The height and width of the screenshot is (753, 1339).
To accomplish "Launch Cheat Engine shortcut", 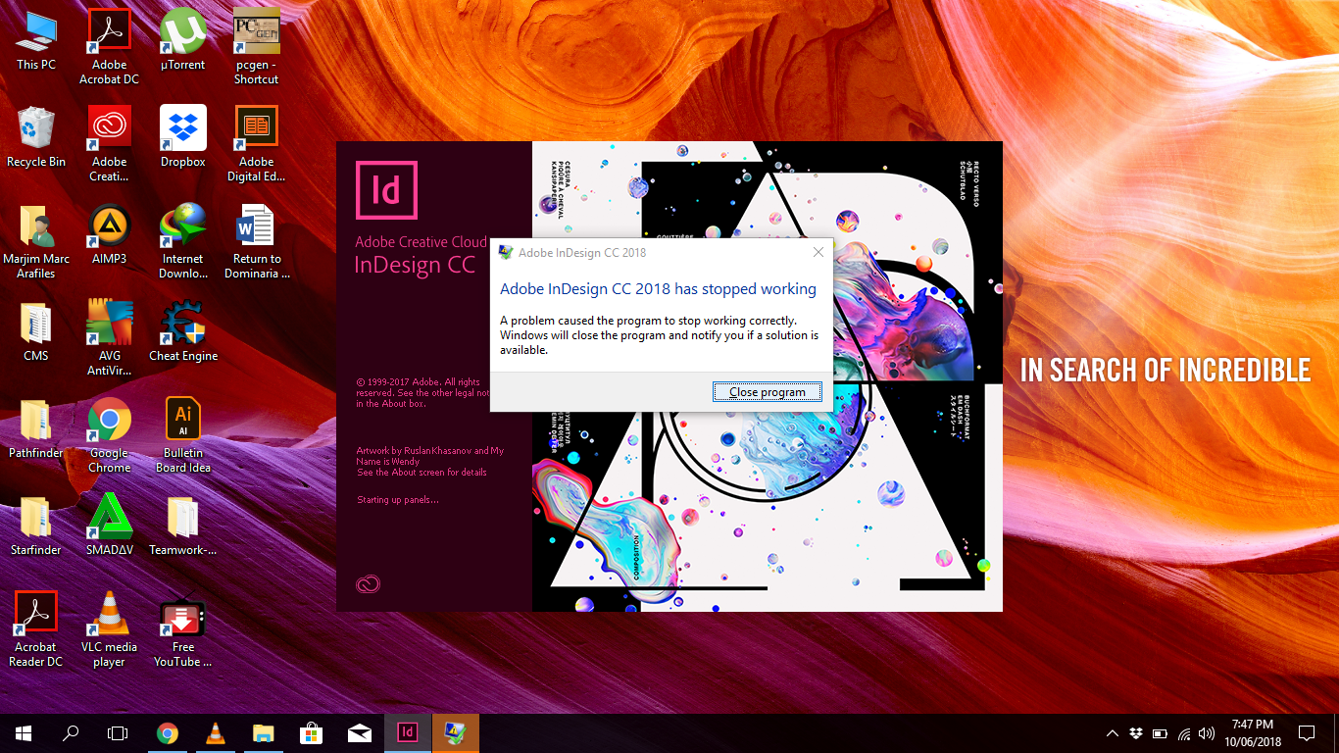I will pyautogui.click(x=183, y=331).
